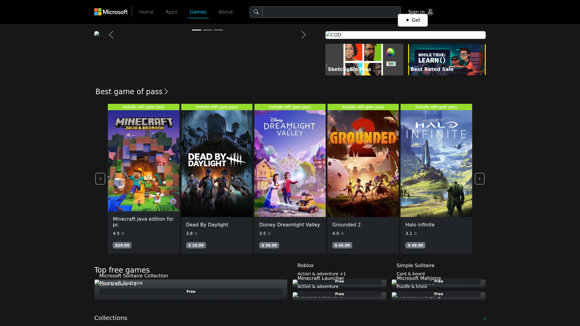Open Grounded 2 cover art

[x=363, y=164]
